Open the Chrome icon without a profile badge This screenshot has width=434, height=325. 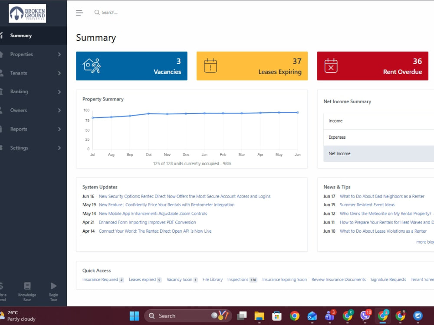[295, 315]
